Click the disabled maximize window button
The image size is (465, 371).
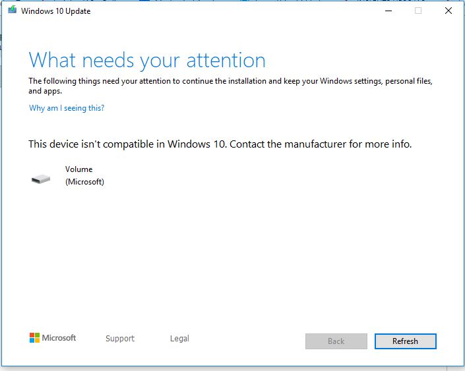pos(418,11)
